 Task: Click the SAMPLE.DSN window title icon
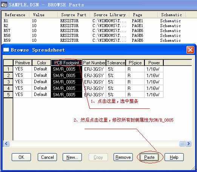[x=4, y=5]
